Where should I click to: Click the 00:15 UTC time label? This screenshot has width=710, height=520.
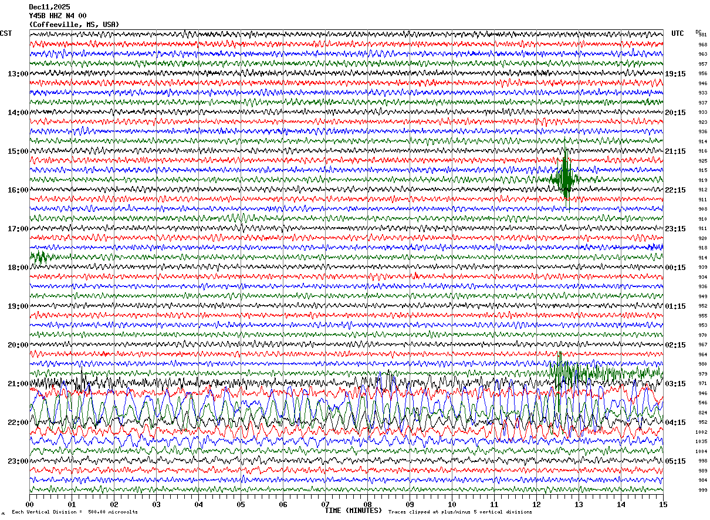675,268
